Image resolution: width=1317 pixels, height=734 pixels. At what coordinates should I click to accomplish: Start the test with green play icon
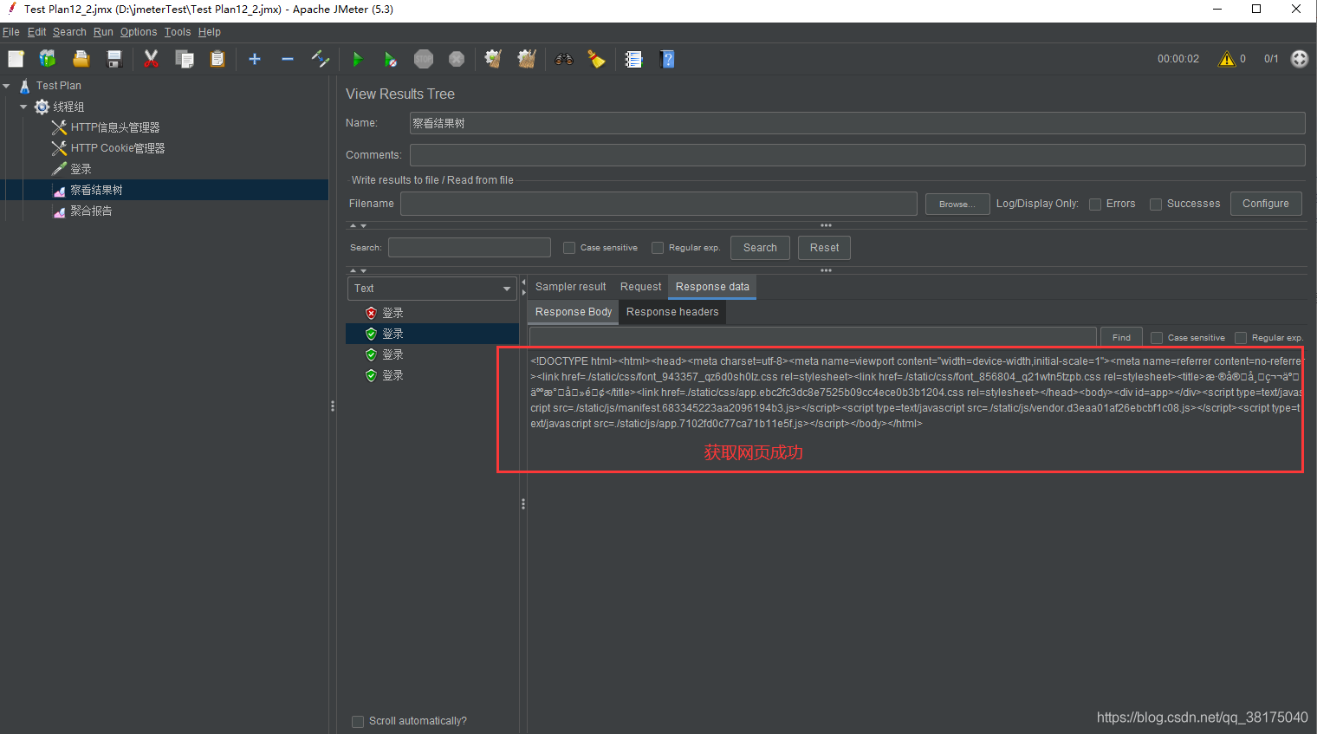click(x=357, y=59)
